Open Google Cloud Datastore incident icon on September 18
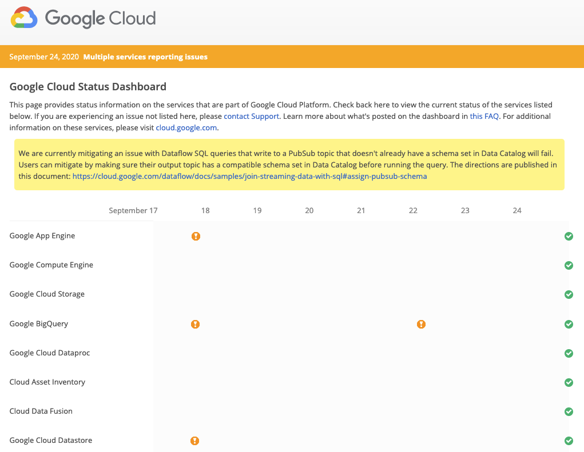 (x=195, y=441)
